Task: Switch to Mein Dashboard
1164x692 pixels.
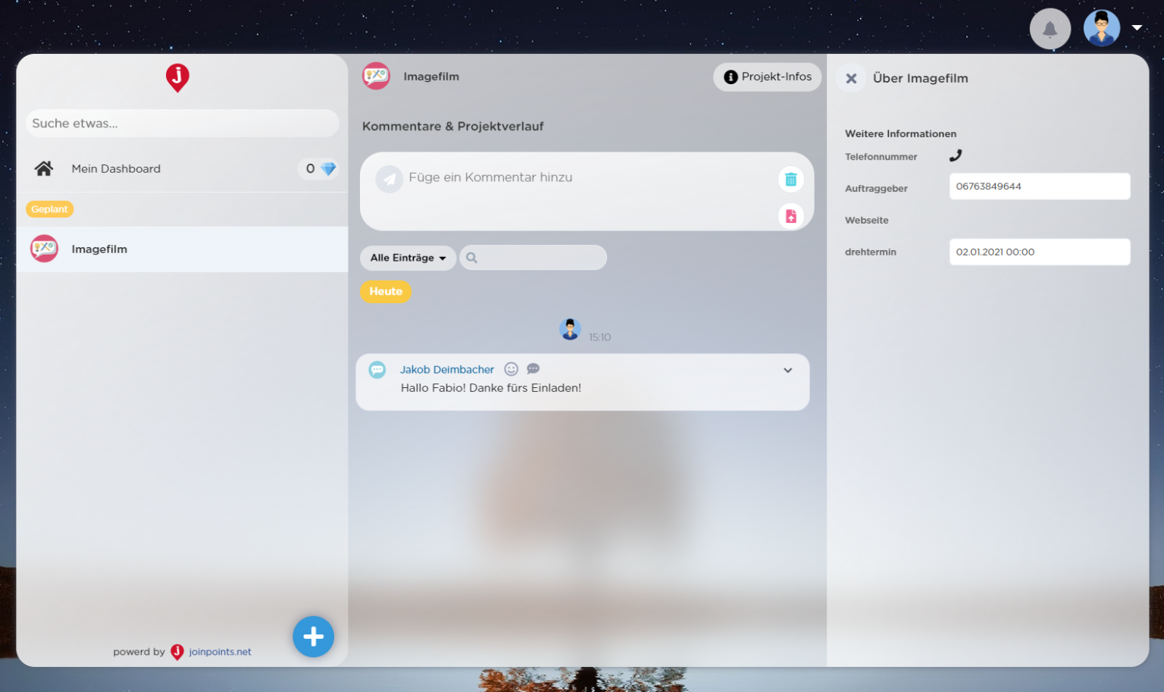Action: click(x=116, y=168)
